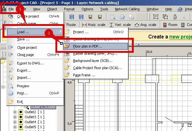The width and height of the screenshot is (192, 131).
Task: Click the first blue save disk icon
Action: tap(72, 17)
